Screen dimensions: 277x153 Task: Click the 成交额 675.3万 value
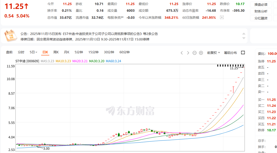[x=172, y=11]
